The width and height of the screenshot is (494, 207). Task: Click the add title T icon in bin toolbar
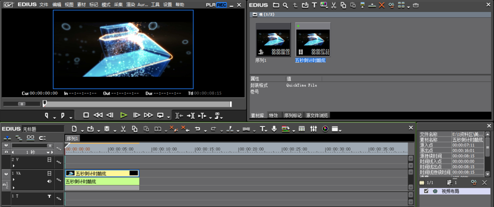[x=314, y=5]
